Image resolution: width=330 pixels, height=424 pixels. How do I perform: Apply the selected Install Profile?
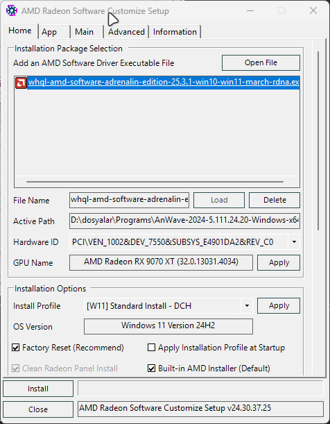(279, 306)
